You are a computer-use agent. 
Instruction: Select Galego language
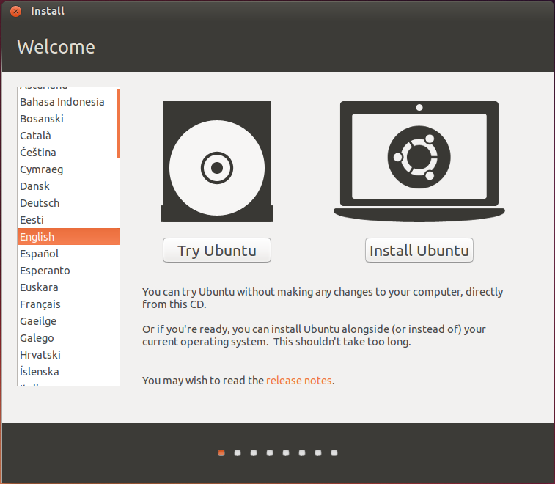point(68,338)
